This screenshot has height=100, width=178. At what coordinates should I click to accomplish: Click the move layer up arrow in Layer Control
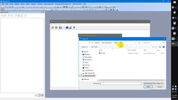9,16
